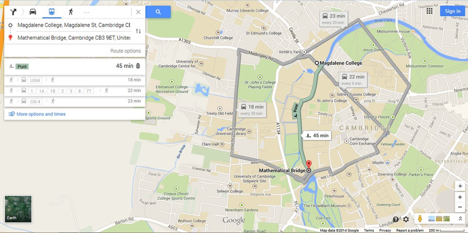Click the 23 min bus route label on map
This screenshot has height=233, width=468.
(x=333, y=19)
